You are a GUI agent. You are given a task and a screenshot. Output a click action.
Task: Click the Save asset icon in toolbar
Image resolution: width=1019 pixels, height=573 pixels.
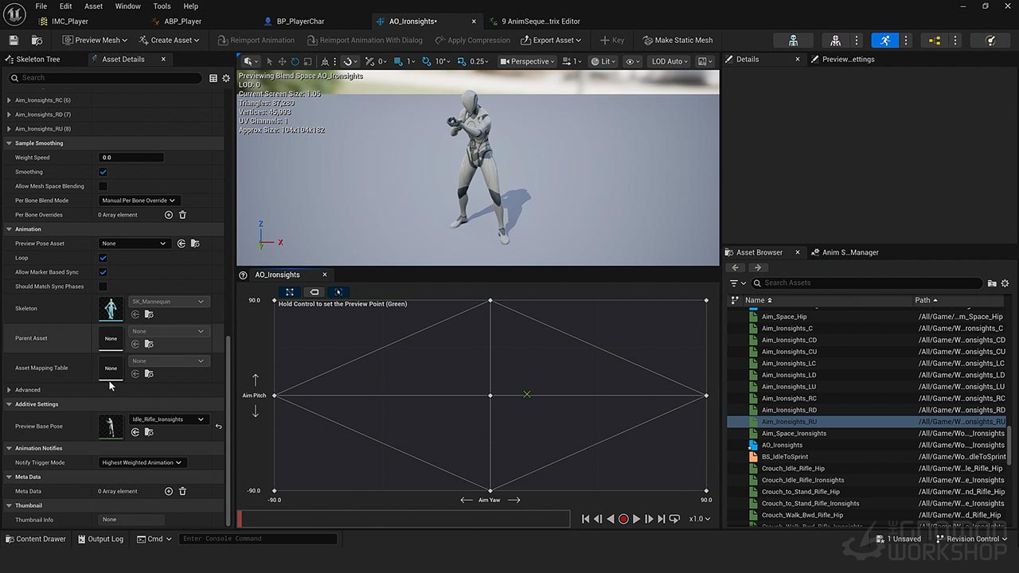click(14, 40)
